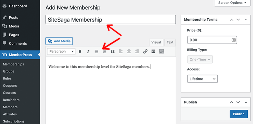Align text right
Viewport: 253px width, 124px height.
click(137, 52)
